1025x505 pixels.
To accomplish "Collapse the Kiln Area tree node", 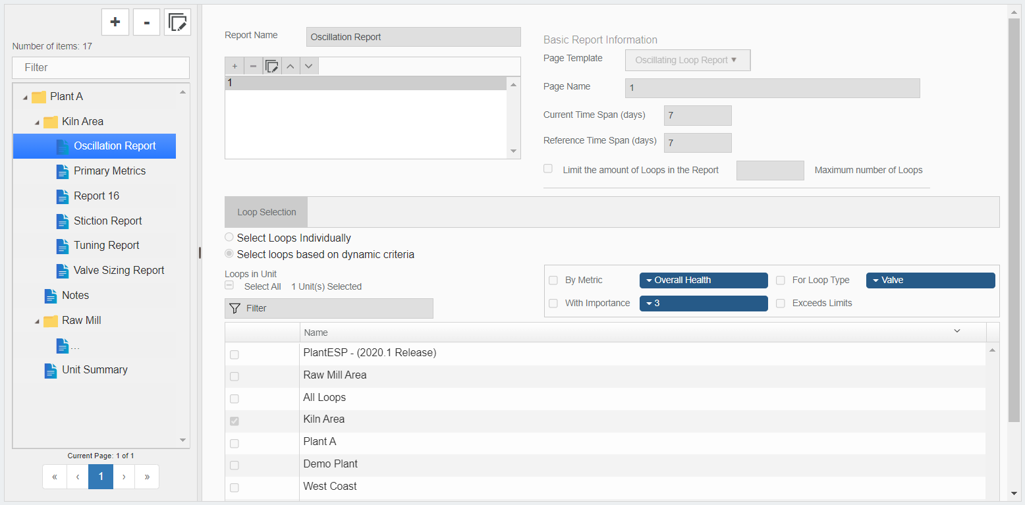I will click(x=37, y=122).
